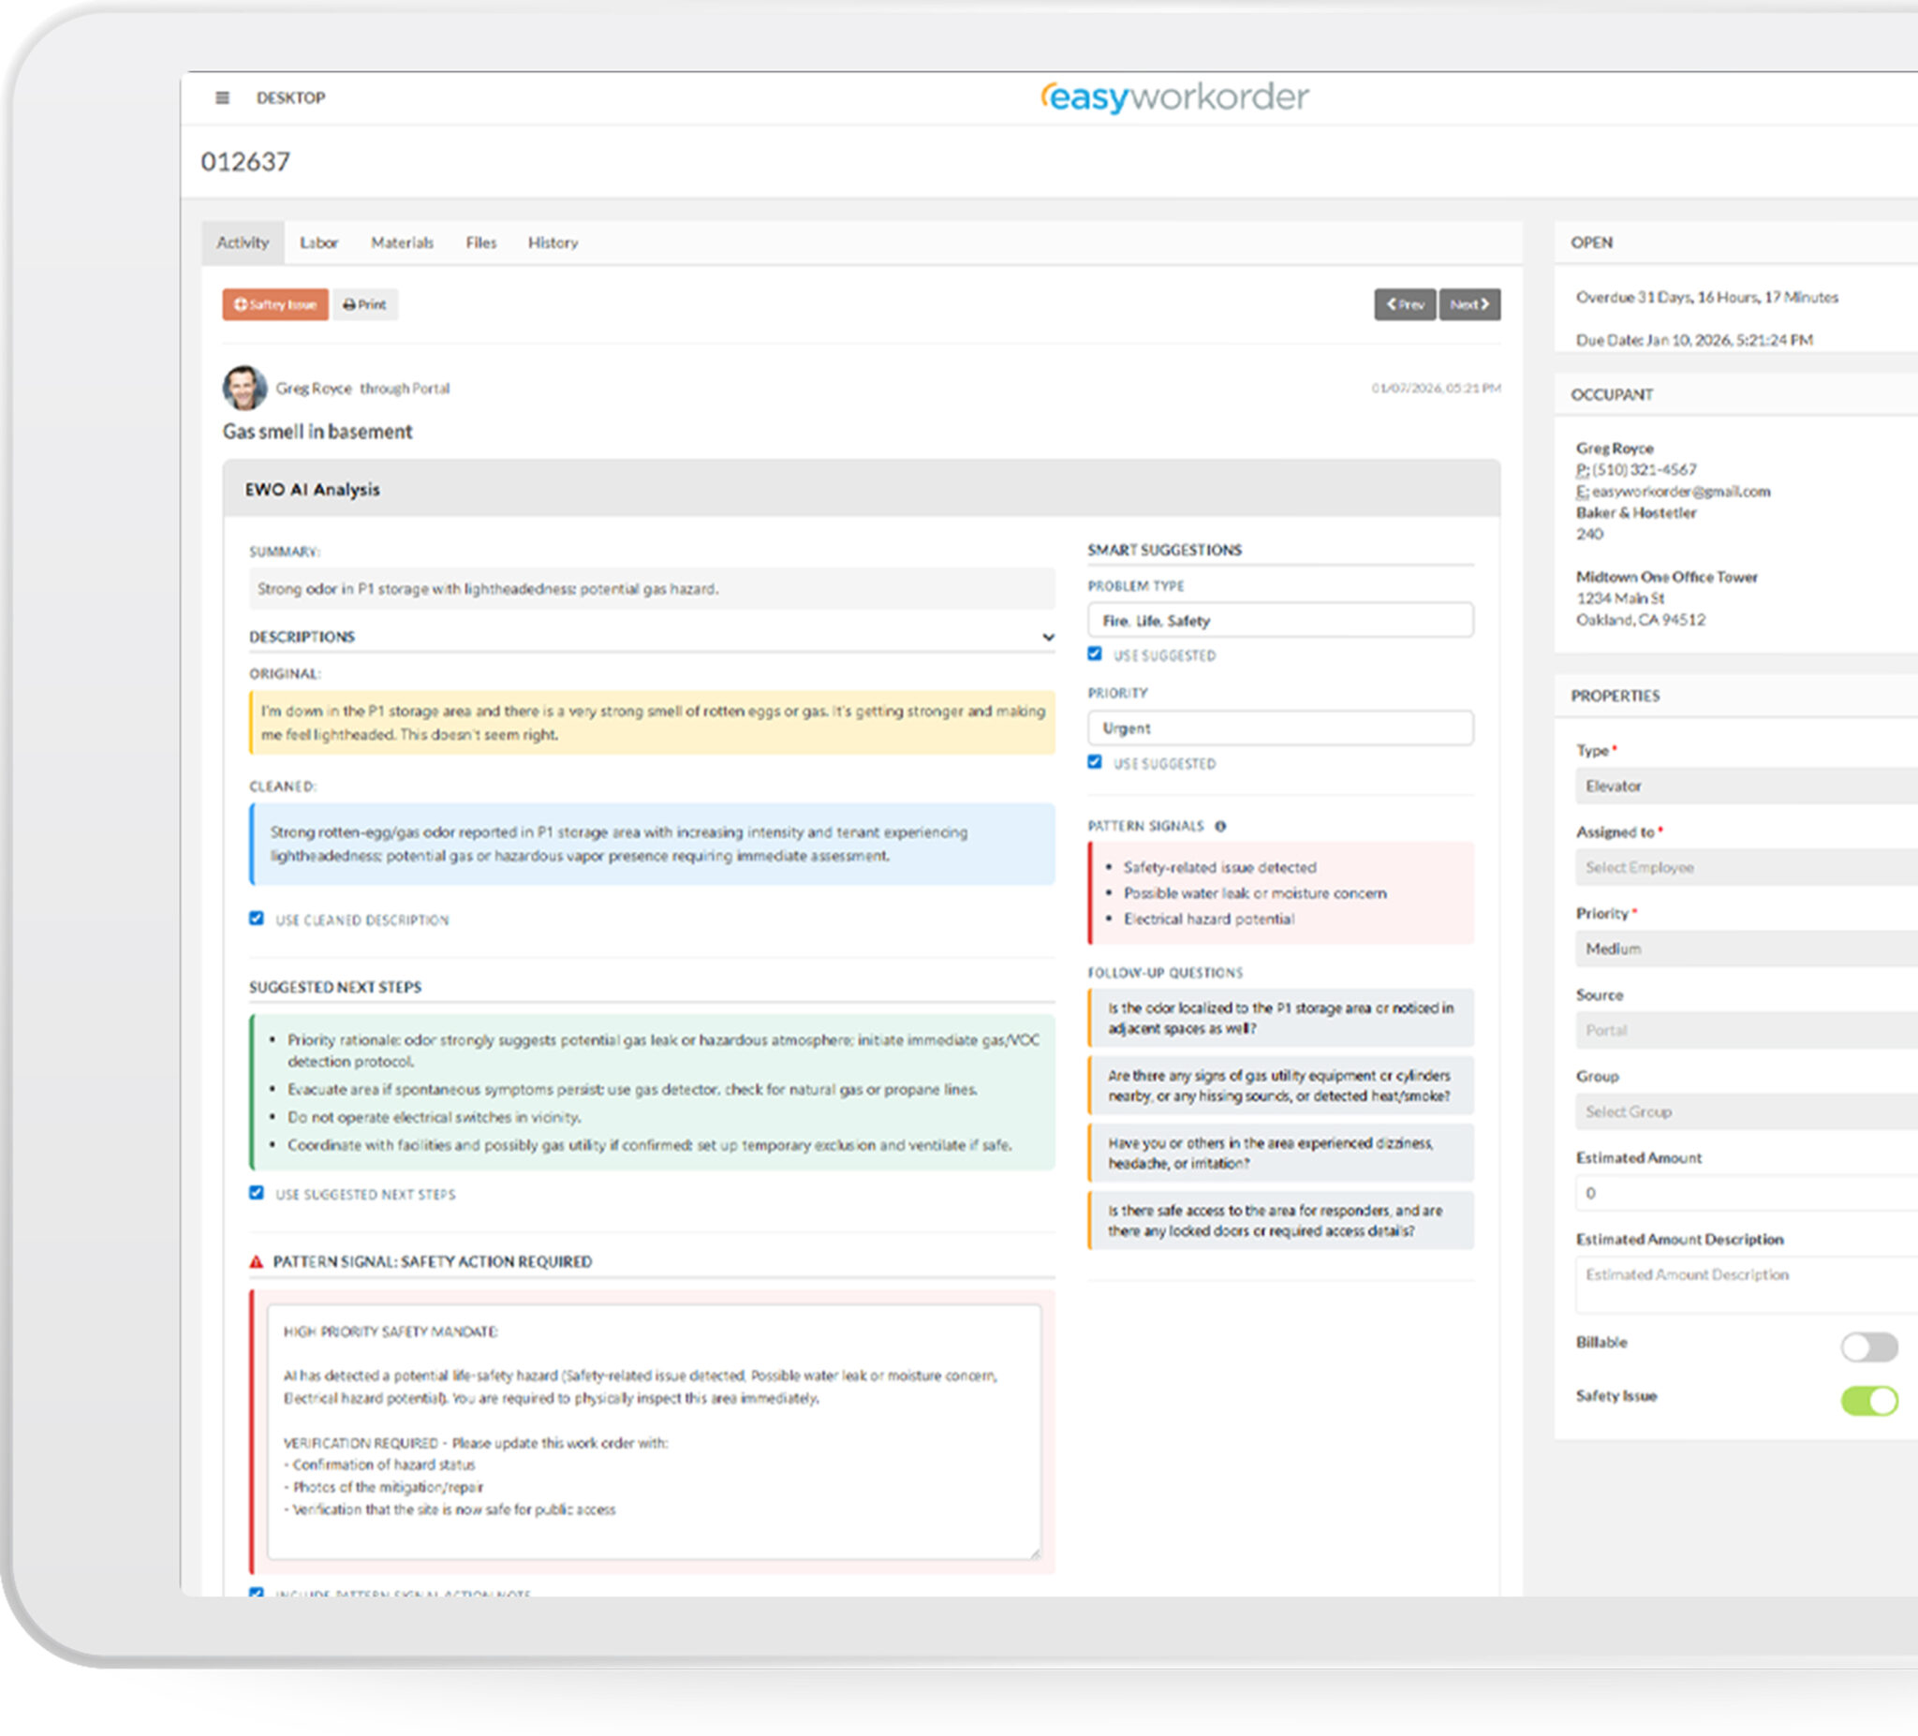
Task: Open the Type dropdown showing Elevator
Action: [x=1747, y=787]
